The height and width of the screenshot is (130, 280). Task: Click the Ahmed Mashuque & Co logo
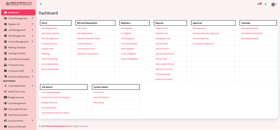click(18, 3)
